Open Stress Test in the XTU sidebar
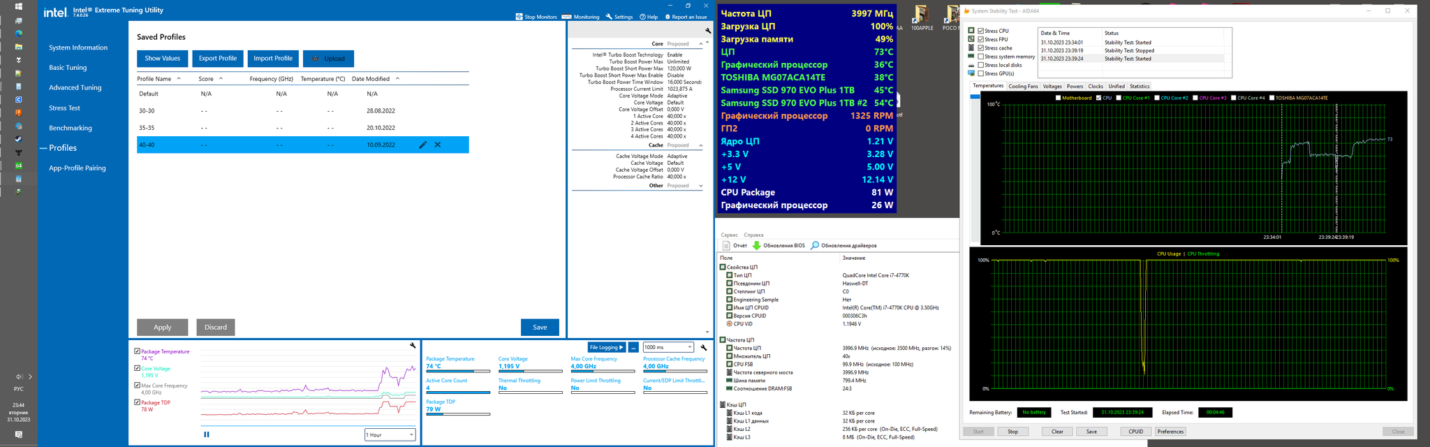The height and width of the screenshot is (447, 1430). [x=64, y=108]
